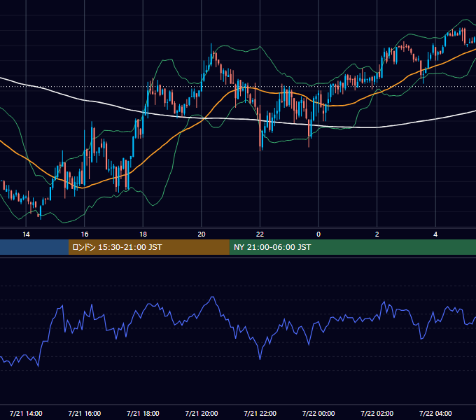Image resolution: width=476 pixels, height=420 pixels.
Task: Click the hour label 22 on the price chart axis
Action: pyautogui.click(x=260, y=234)
